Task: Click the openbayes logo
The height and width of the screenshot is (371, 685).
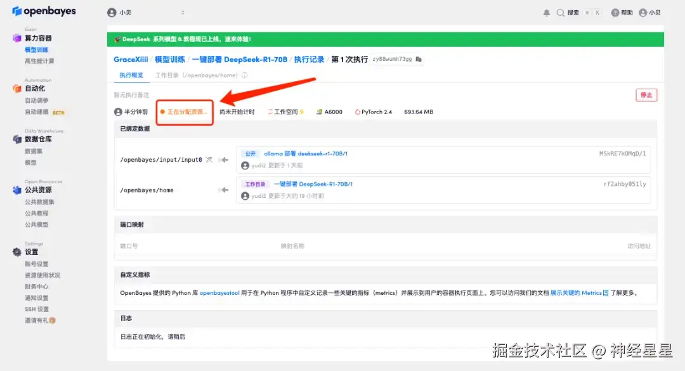Action: (x=44, y=11)
